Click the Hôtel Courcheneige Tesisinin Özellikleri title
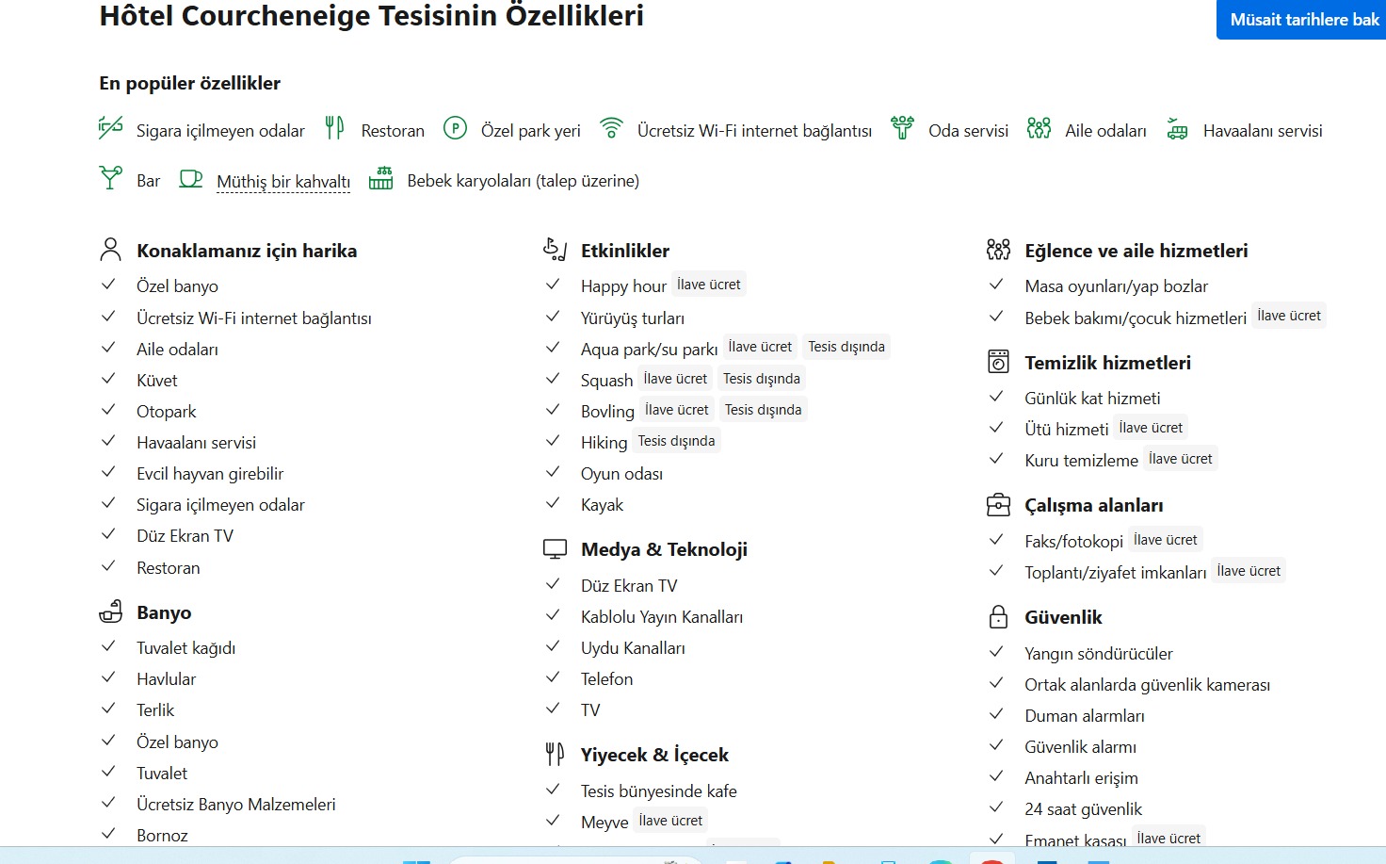 372,16
